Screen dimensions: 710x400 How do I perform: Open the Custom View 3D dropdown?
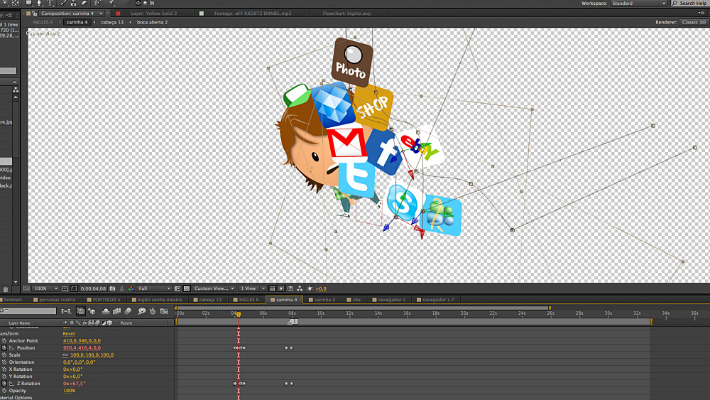pyautogui.click(x=214, y=288)
